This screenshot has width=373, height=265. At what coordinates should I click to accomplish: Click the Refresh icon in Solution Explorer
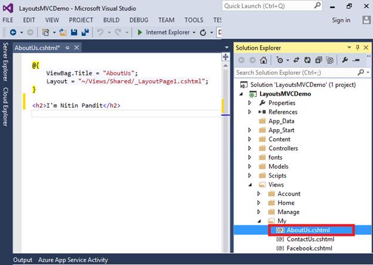tap(307, 60)
